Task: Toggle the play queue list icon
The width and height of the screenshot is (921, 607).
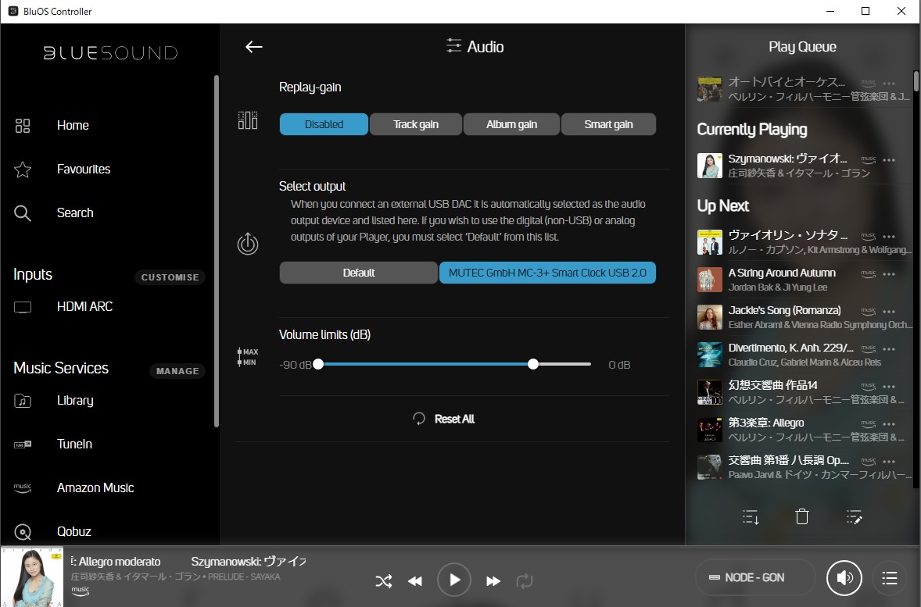Action: (889, 578)
